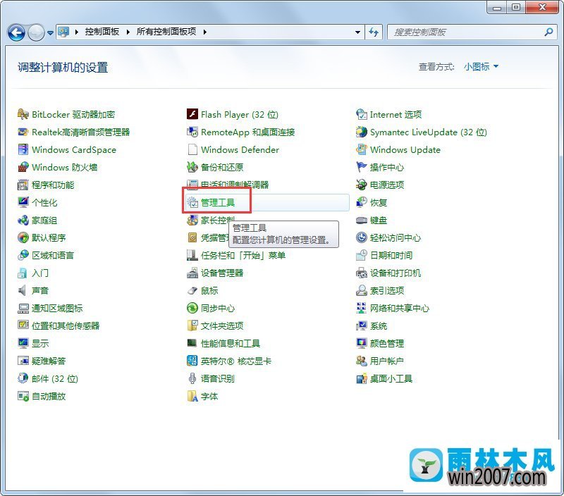This screenshot has height=496, width=564.
Task: Open 英特尔® 核芯显卡 link
Action: click(236, 361)
